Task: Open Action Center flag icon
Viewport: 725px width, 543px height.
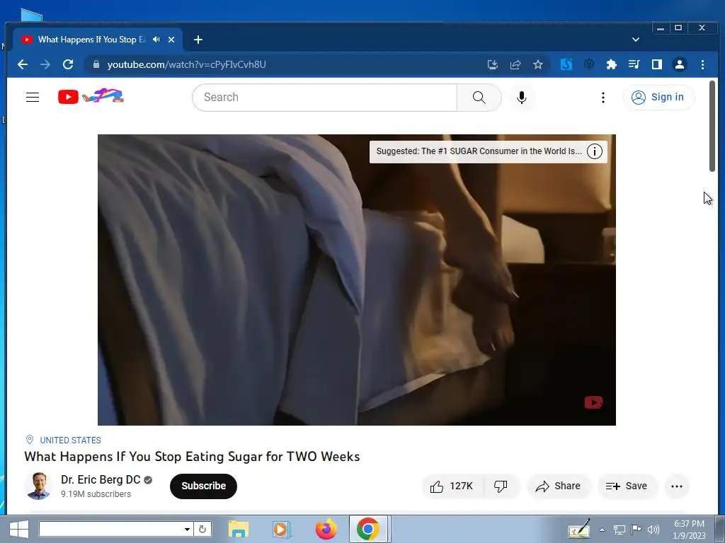Action: [636, 530]
